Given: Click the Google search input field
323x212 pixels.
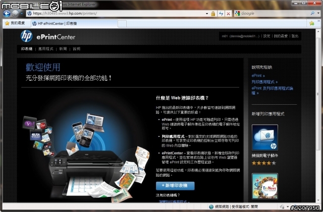Looking at the screenshot, I should [x=275, y=14].
